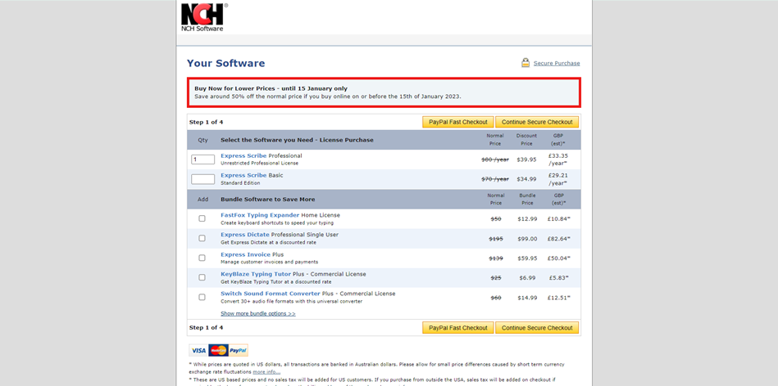Viewport: 778px width, 386px height.
Task: Expand Show more bundle options
Action: [x=257, y=313]
